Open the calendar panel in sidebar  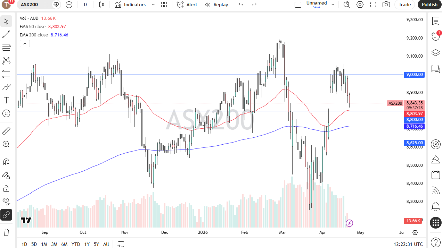[x=436, y=174]
